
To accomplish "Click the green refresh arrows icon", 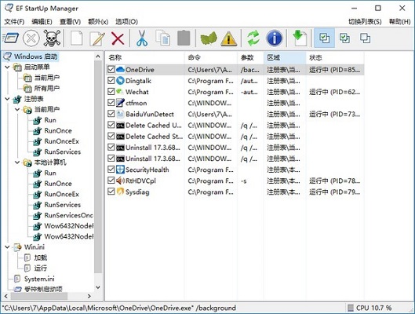I will [x=253, y=38].
